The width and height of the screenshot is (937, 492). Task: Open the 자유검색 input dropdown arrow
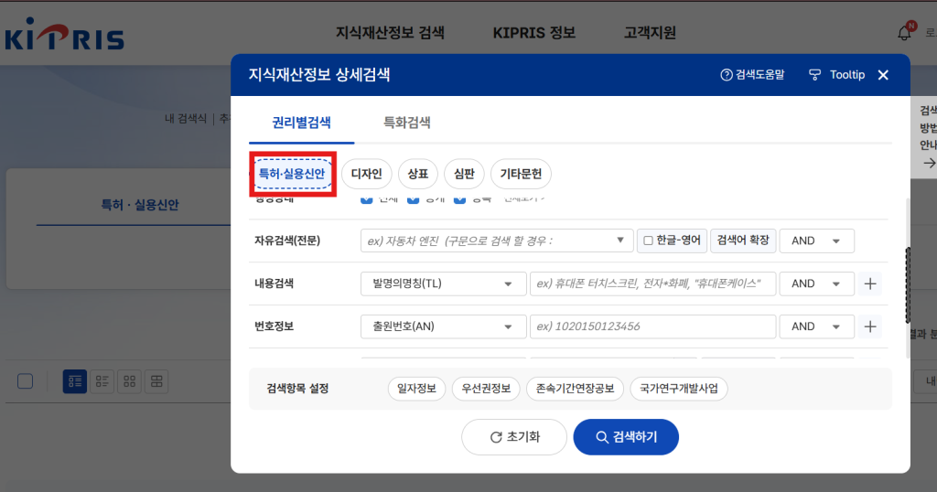click(620, 240)
